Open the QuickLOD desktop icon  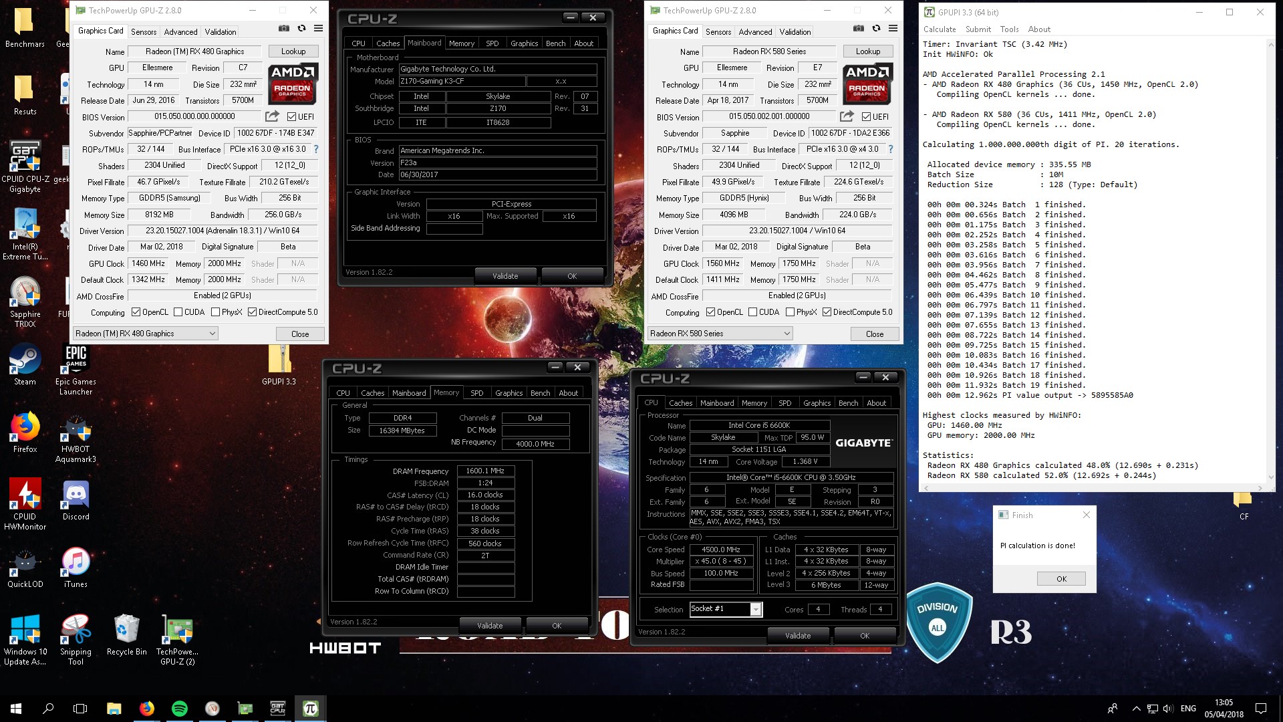25,568
